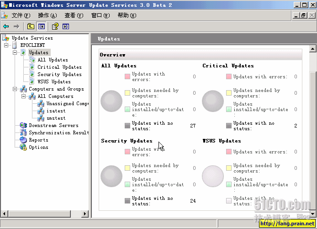This screenshot has height=229, width=317.
Task: Select WSUS Updates in the tree
Action: 54,81
